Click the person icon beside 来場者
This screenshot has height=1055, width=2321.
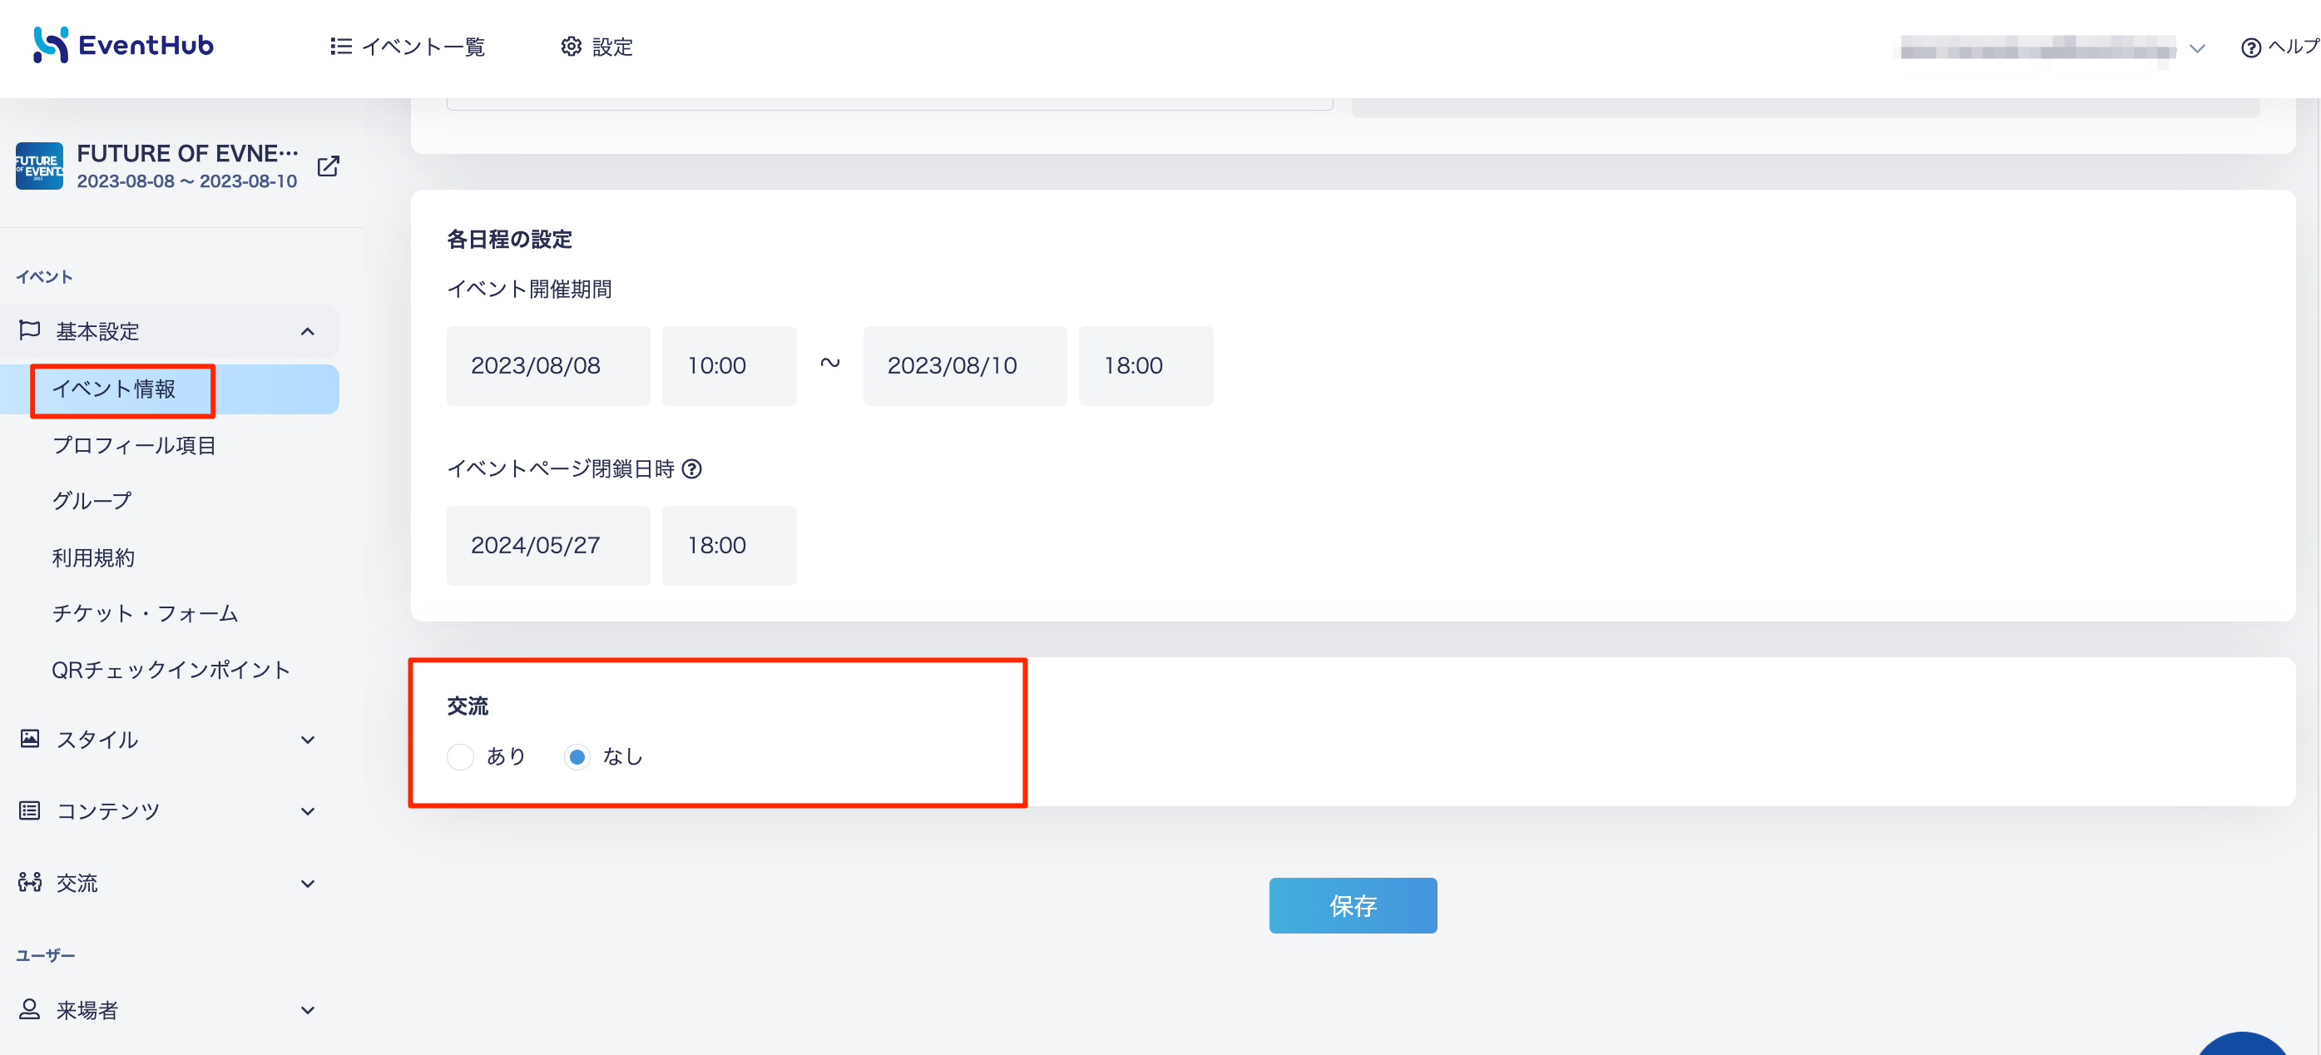30,1009
